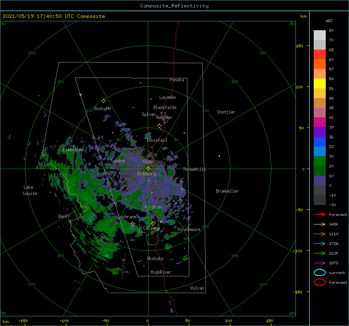
Task: Select the slate purple 0-10 dBZ swatch
Action: click(320, 181)
